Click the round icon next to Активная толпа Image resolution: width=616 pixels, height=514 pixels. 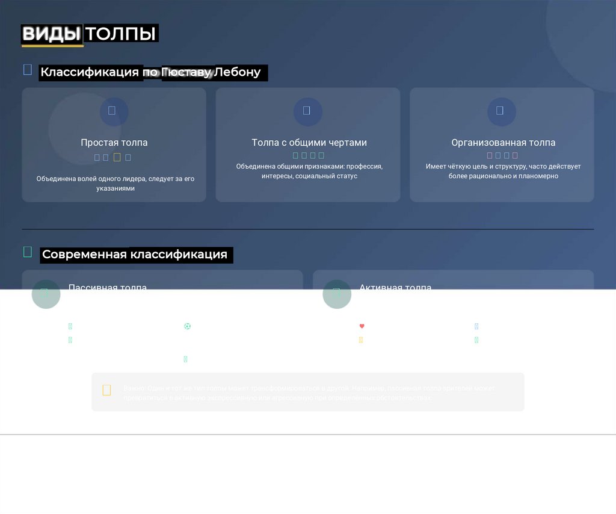click(x=337, y=294)
